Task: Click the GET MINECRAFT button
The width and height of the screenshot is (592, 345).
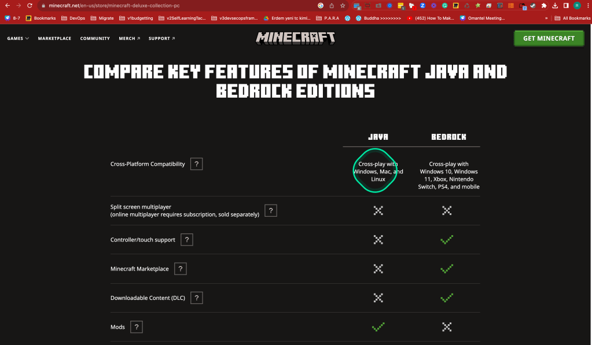Action: pyautogui.click(x=549, y=39)
